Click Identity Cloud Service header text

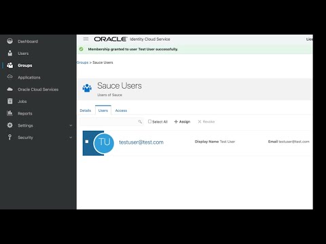click(150, 39)
